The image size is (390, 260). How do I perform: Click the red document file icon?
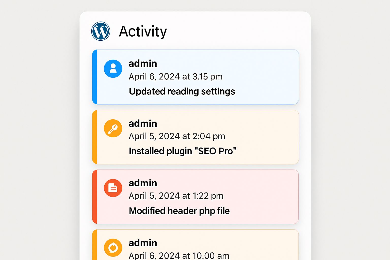[x=113, y=188]
